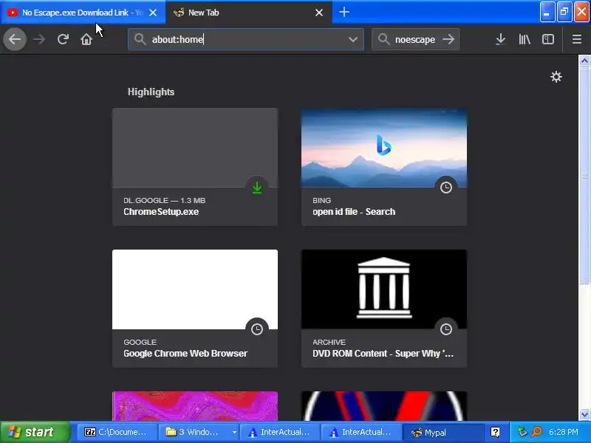Submit the noescape search with arrow button
This screenshot has width=591, height=443.
coord(448,39)
